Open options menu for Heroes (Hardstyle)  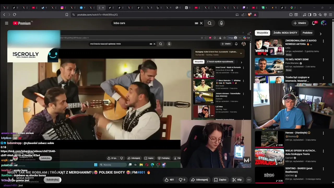323,133
